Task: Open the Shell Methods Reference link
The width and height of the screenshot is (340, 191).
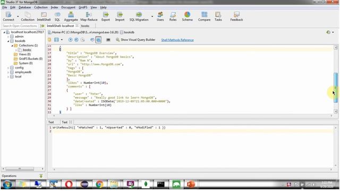Action: 177,40
